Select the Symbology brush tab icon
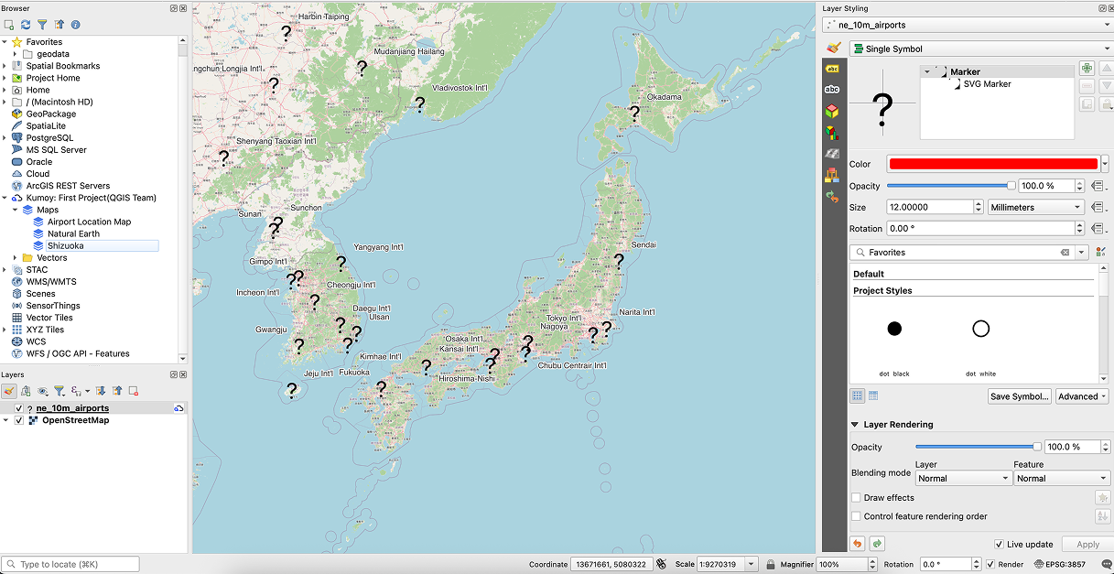The image size is (1114, 574). 832,48
